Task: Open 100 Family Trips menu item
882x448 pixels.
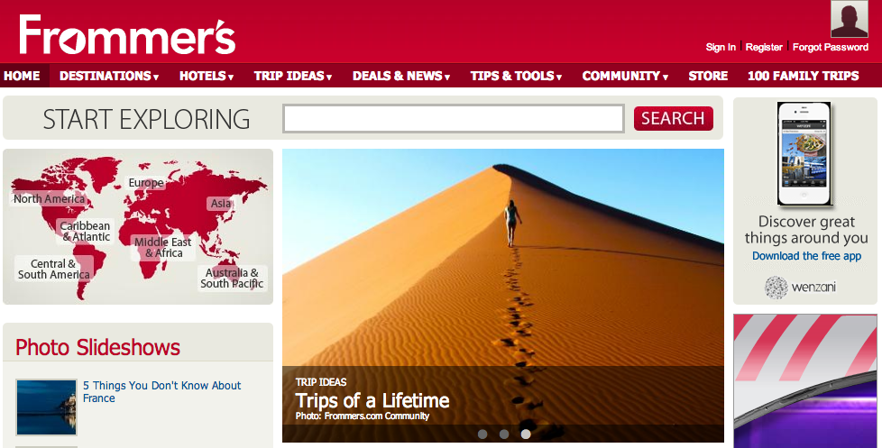Action: click(804, 76)
